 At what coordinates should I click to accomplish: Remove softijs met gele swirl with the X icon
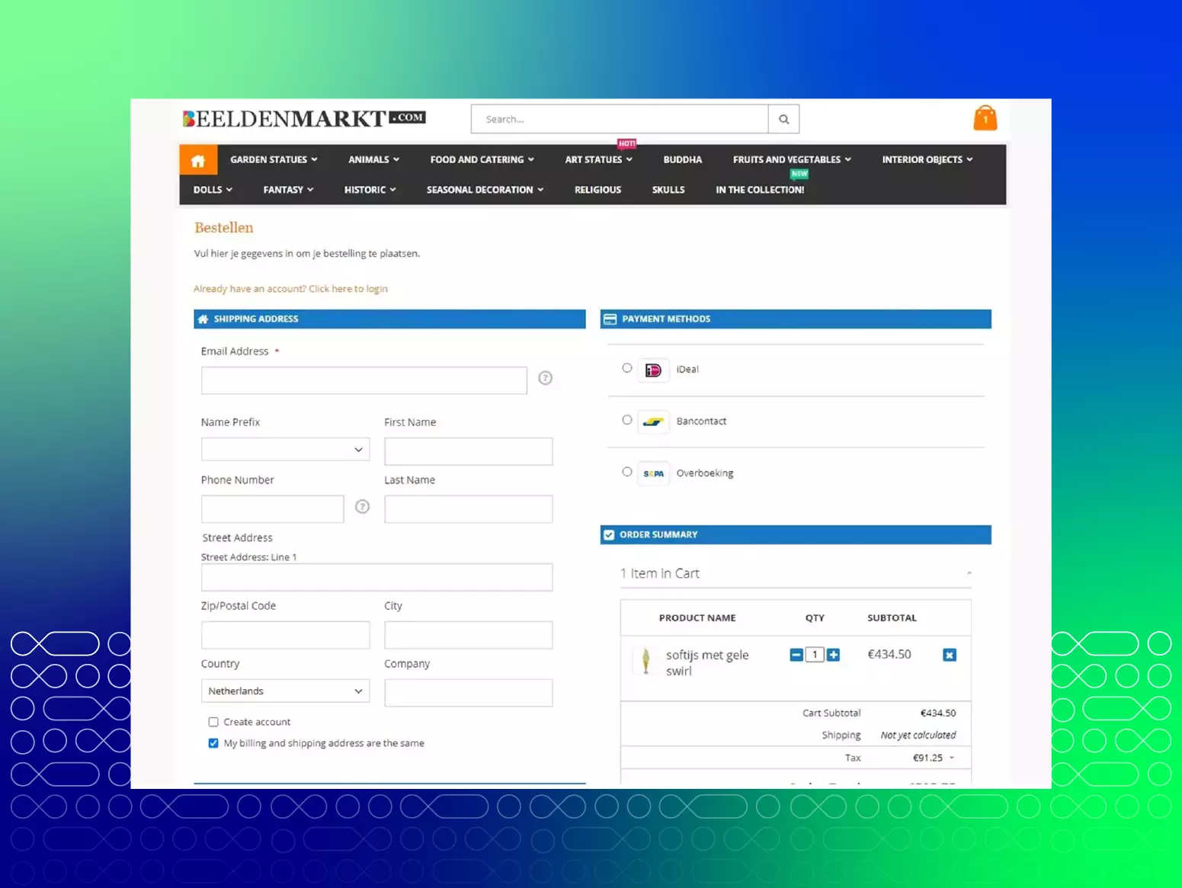pyautogui.click(x=949, y=654)
